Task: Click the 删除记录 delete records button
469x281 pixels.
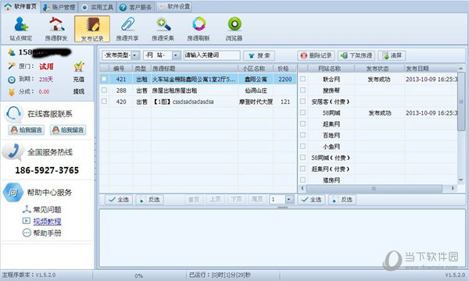Action: (x=316, y=55)
